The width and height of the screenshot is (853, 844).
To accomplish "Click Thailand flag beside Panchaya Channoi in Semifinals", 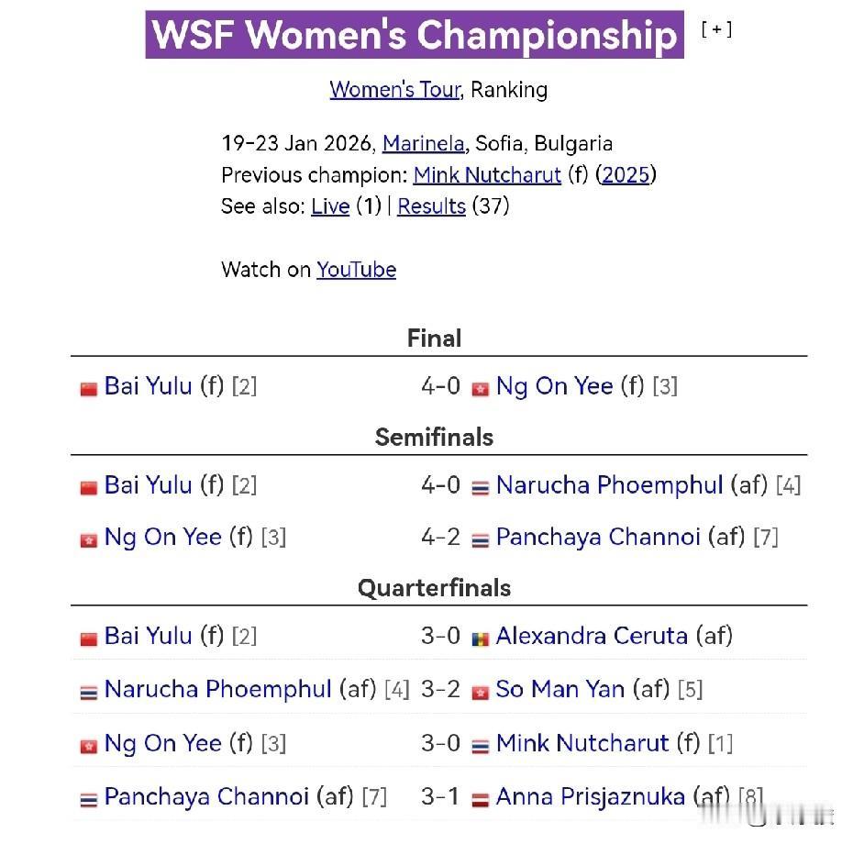I will coord(480,539).
